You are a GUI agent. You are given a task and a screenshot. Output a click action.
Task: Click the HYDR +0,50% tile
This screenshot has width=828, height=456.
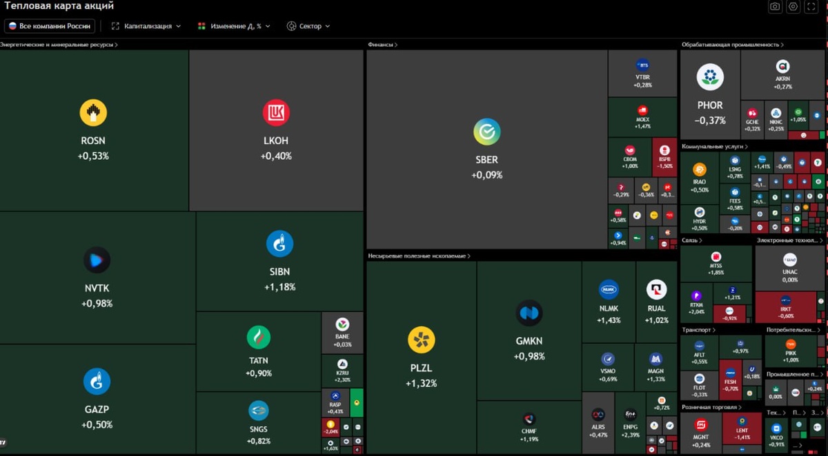point(700,219)
